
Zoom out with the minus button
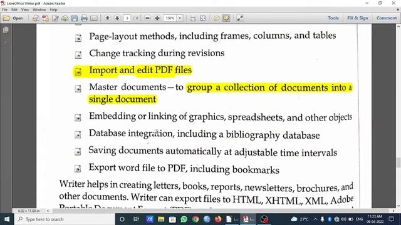click(x=147, y=18)
